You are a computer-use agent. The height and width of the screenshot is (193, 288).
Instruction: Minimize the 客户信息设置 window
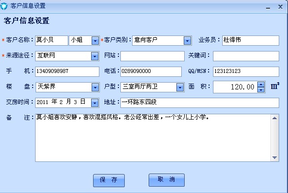(x=268, y=8)
